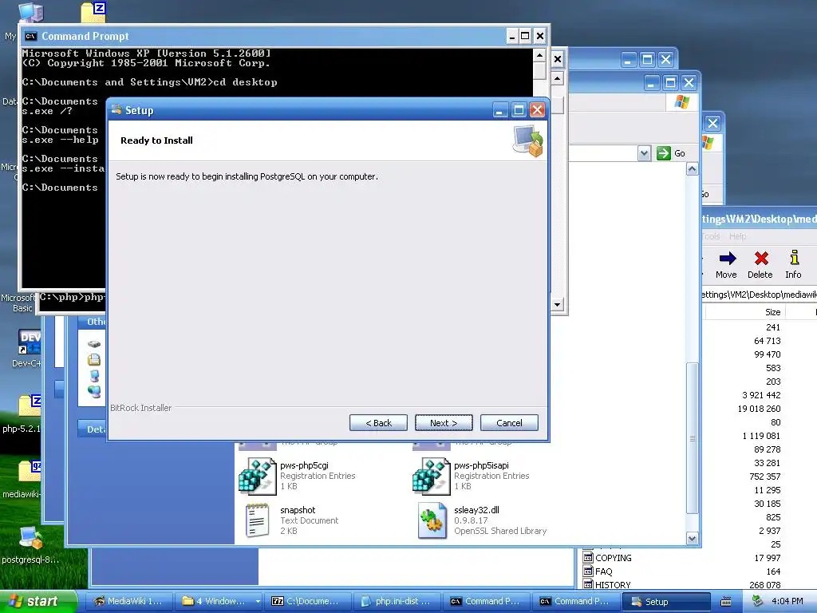Click the tray icon beside the 4:04 PM clock
This screenshot has height=613, width=817.
[758, 601]
